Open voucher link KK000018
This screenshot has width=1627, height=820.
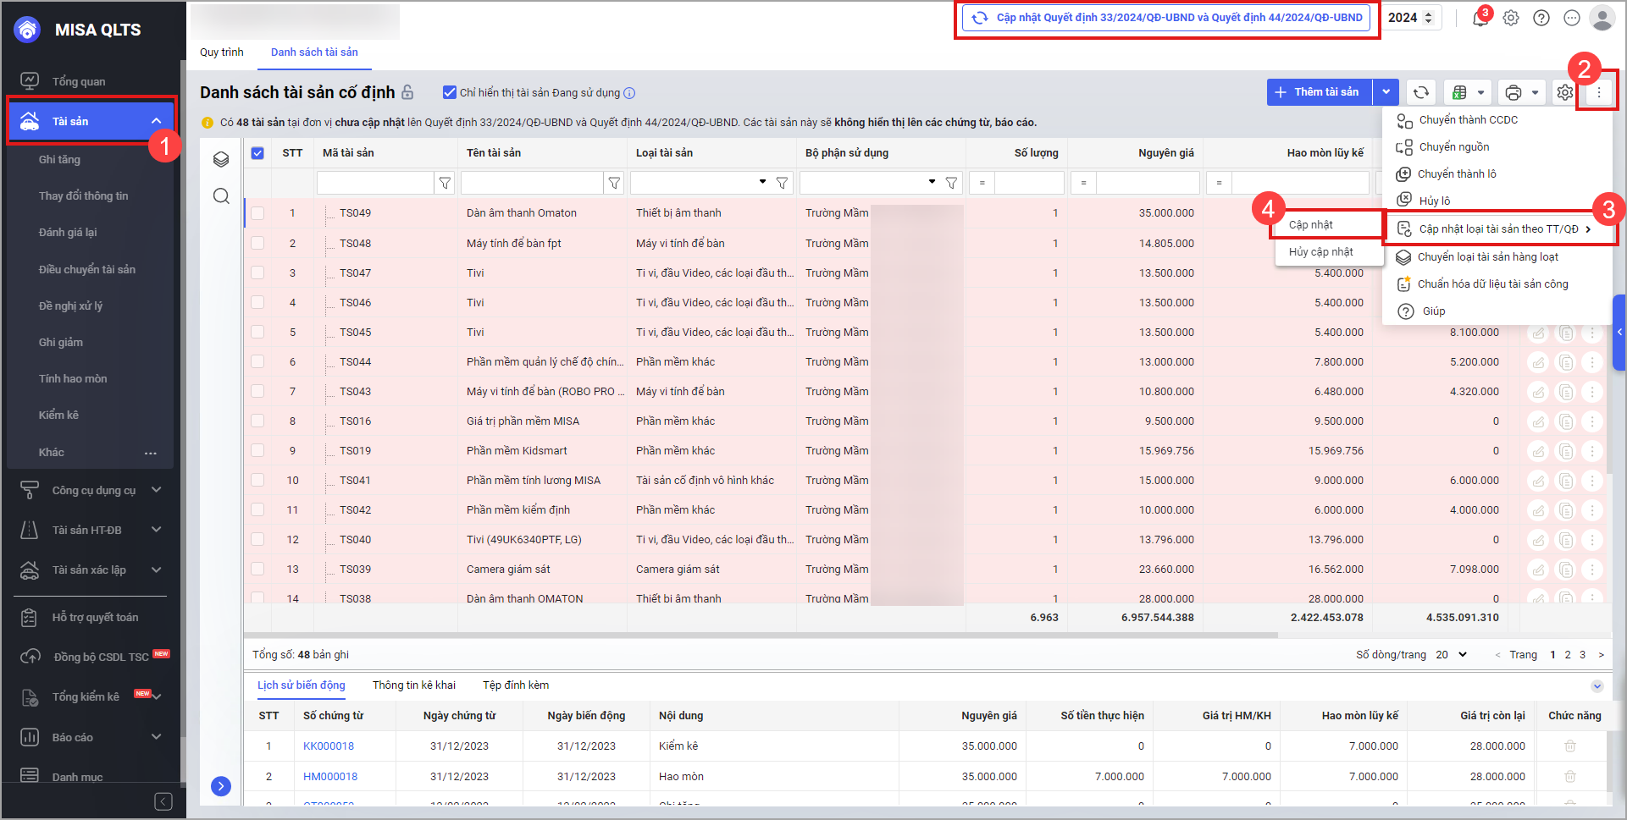[329, 746]
